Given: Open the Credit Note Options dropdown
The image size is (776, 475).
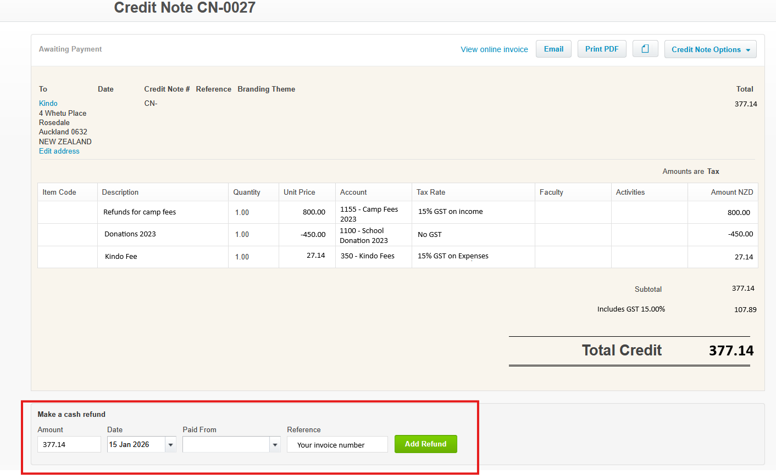Looking at the screenshot, I should 710,49.
